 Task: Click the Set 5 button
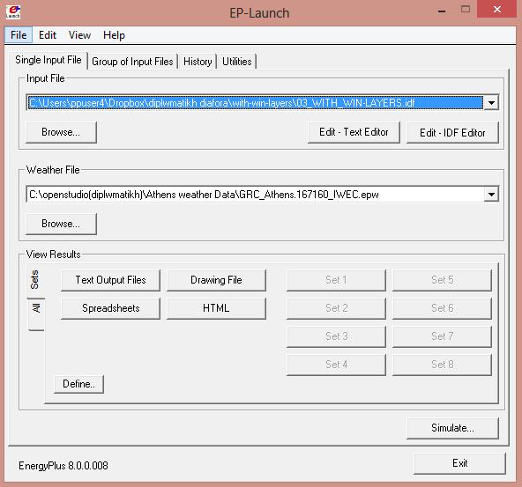[x=442, y=280]
